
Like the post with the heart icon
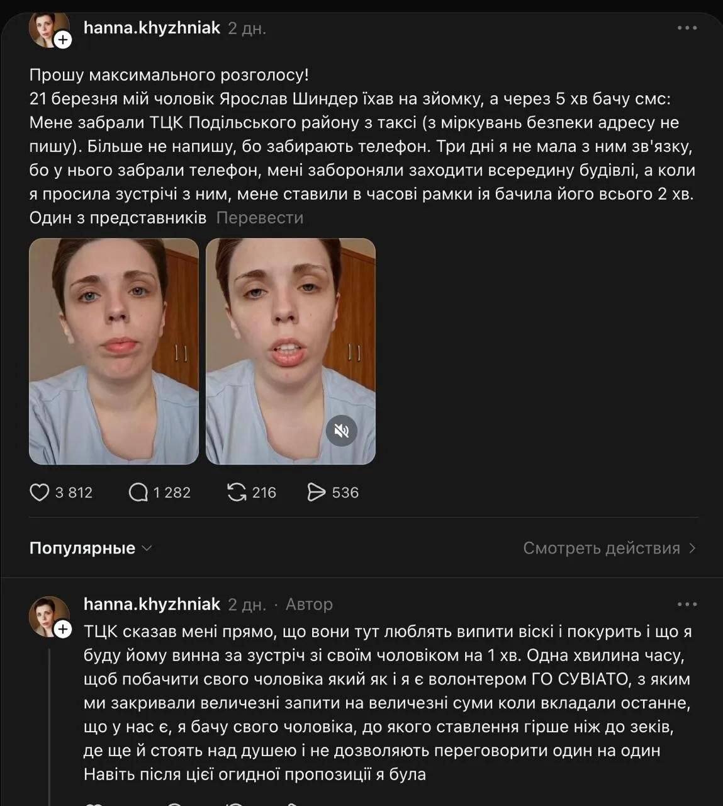tap(39, 492)
